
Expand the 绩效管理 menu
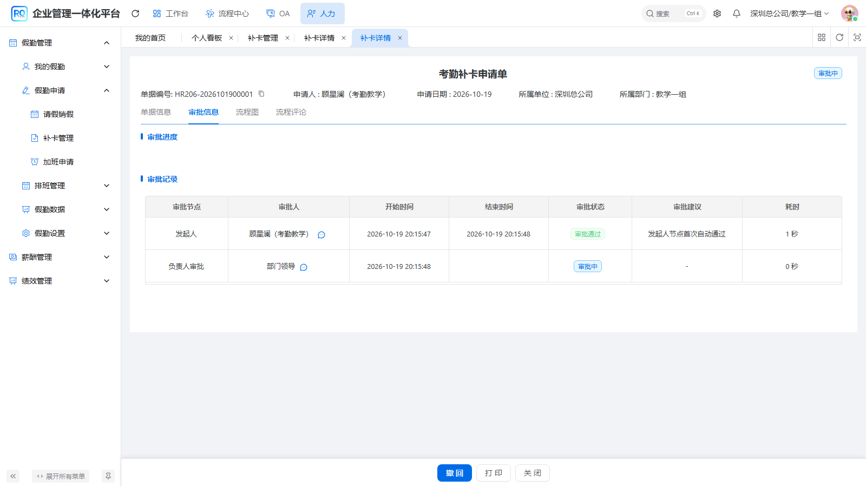pyautogui.click(x=107, y=281)
